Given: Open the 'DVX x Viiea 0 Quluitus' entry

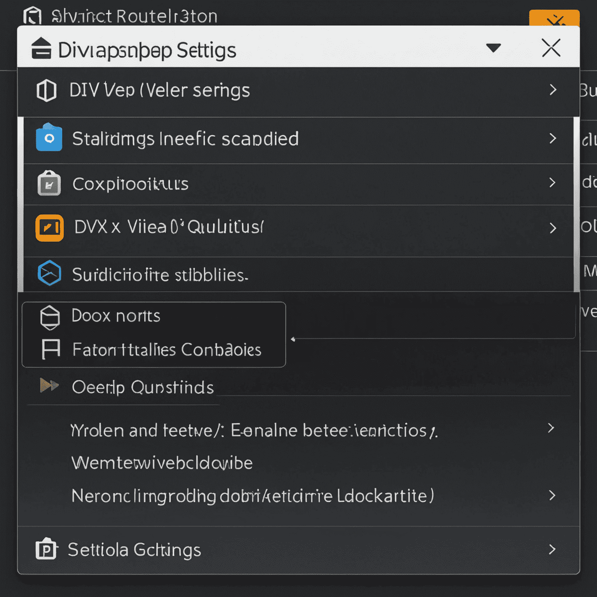Looking at the screenshot, I should (x=298, y=231).
